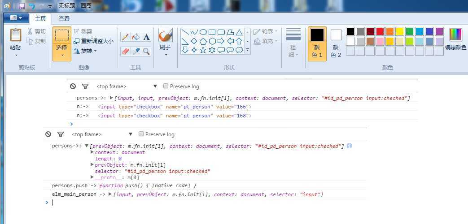Viewport: 468px width, 224px height.
Task: Click the shapes gallery scroll-down arrow
Action: coord(247,41)
